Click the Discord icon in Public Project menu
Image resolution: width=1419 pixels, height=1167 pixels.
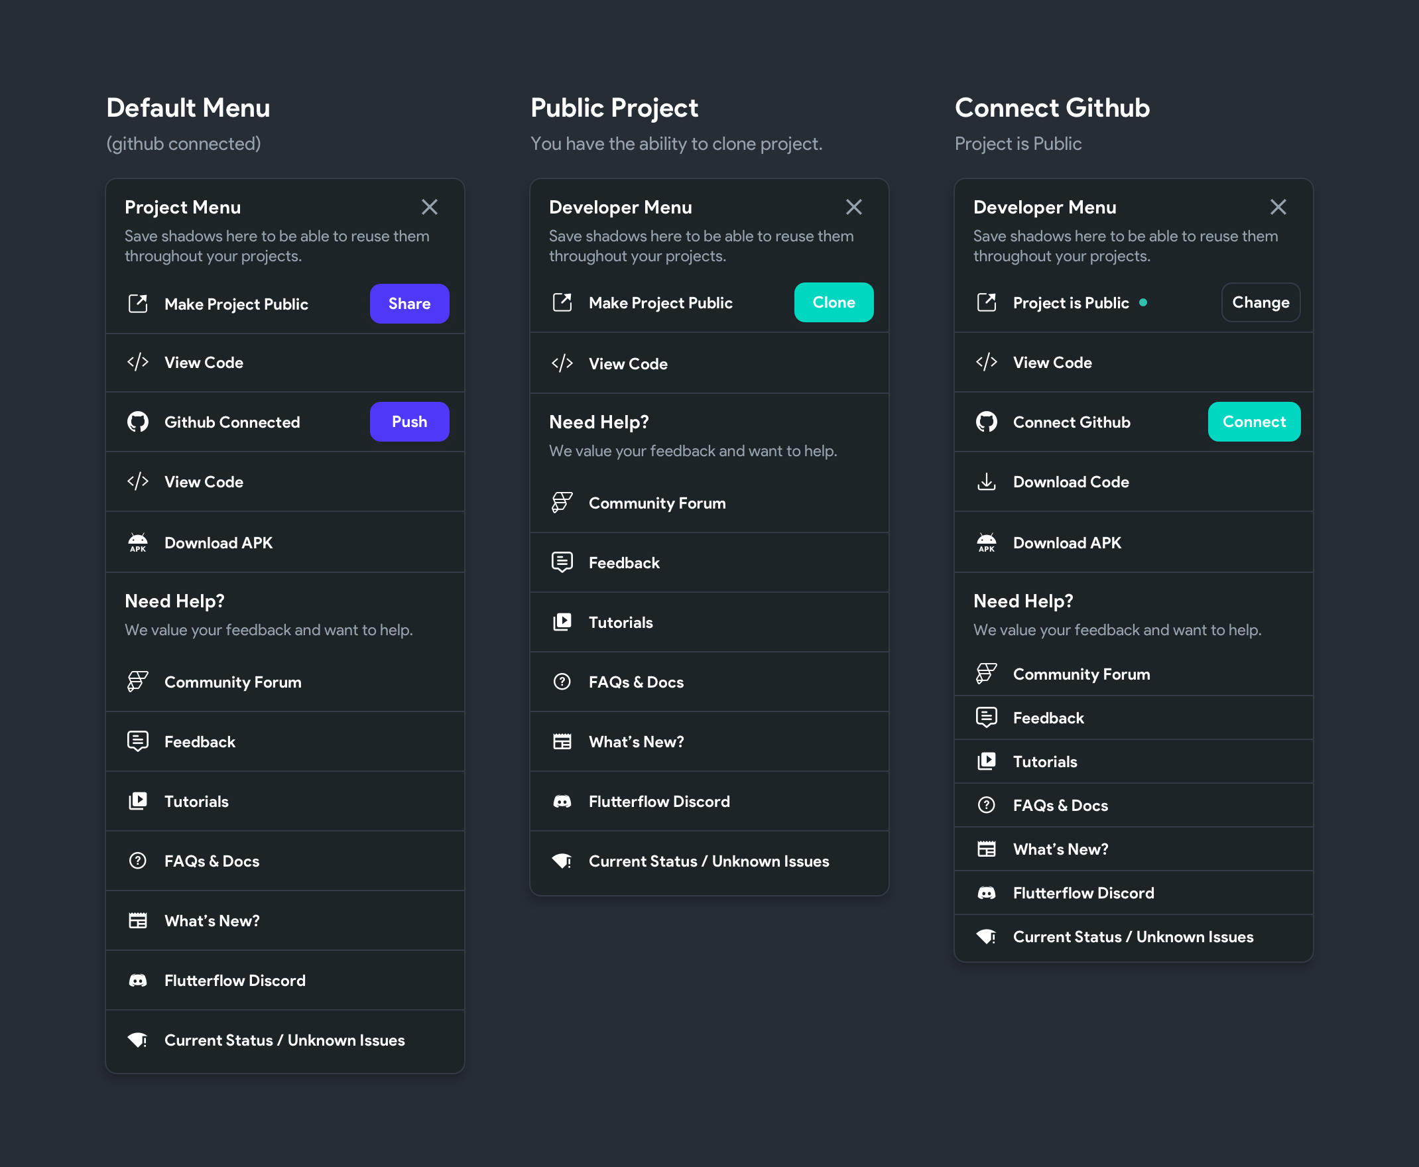[x=562, y=801]
